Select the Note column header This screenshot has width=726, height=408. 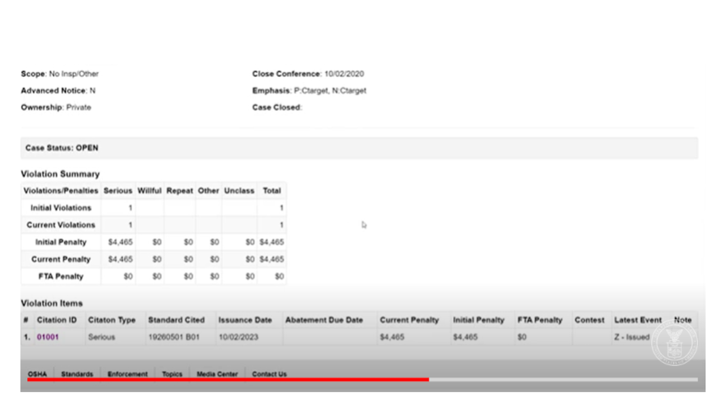(683, 320)
